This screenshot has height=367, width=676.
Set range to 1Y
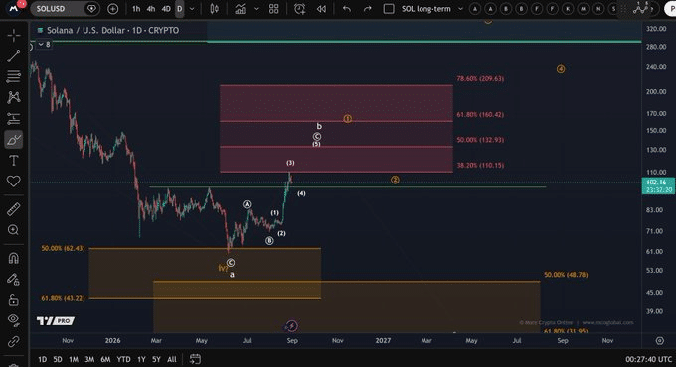[141, 359]
